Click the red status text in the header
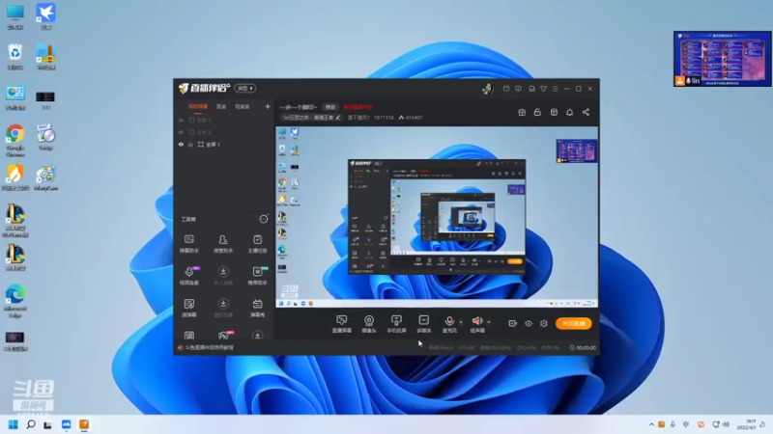Image resolution: width=773 pixels, height=434 pixels. [x=358, y=107]
